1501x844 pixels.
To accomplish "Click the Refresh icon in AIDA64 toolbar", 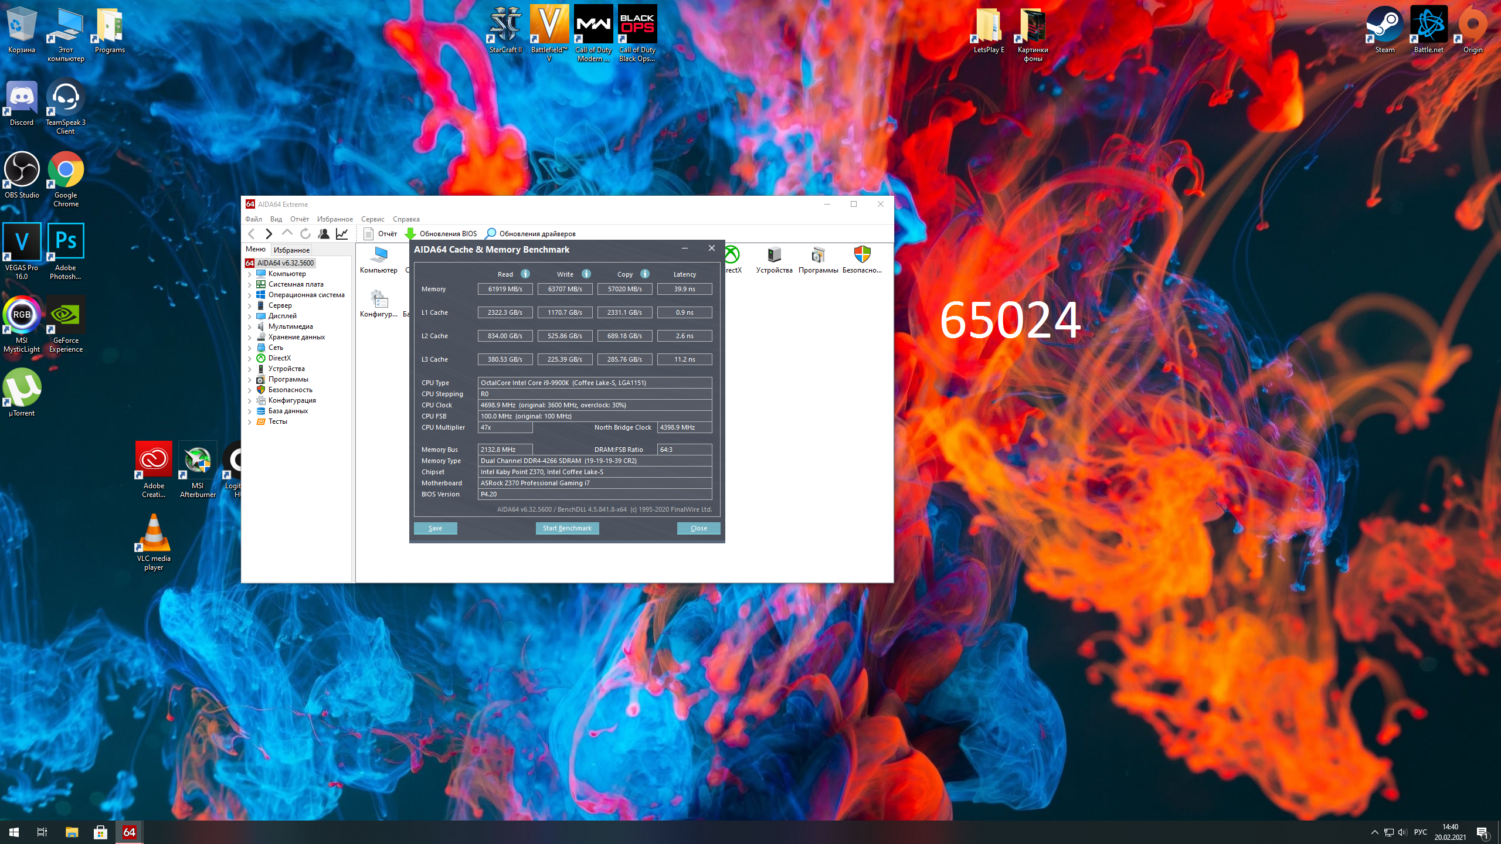I will click(x=305, y=234).
